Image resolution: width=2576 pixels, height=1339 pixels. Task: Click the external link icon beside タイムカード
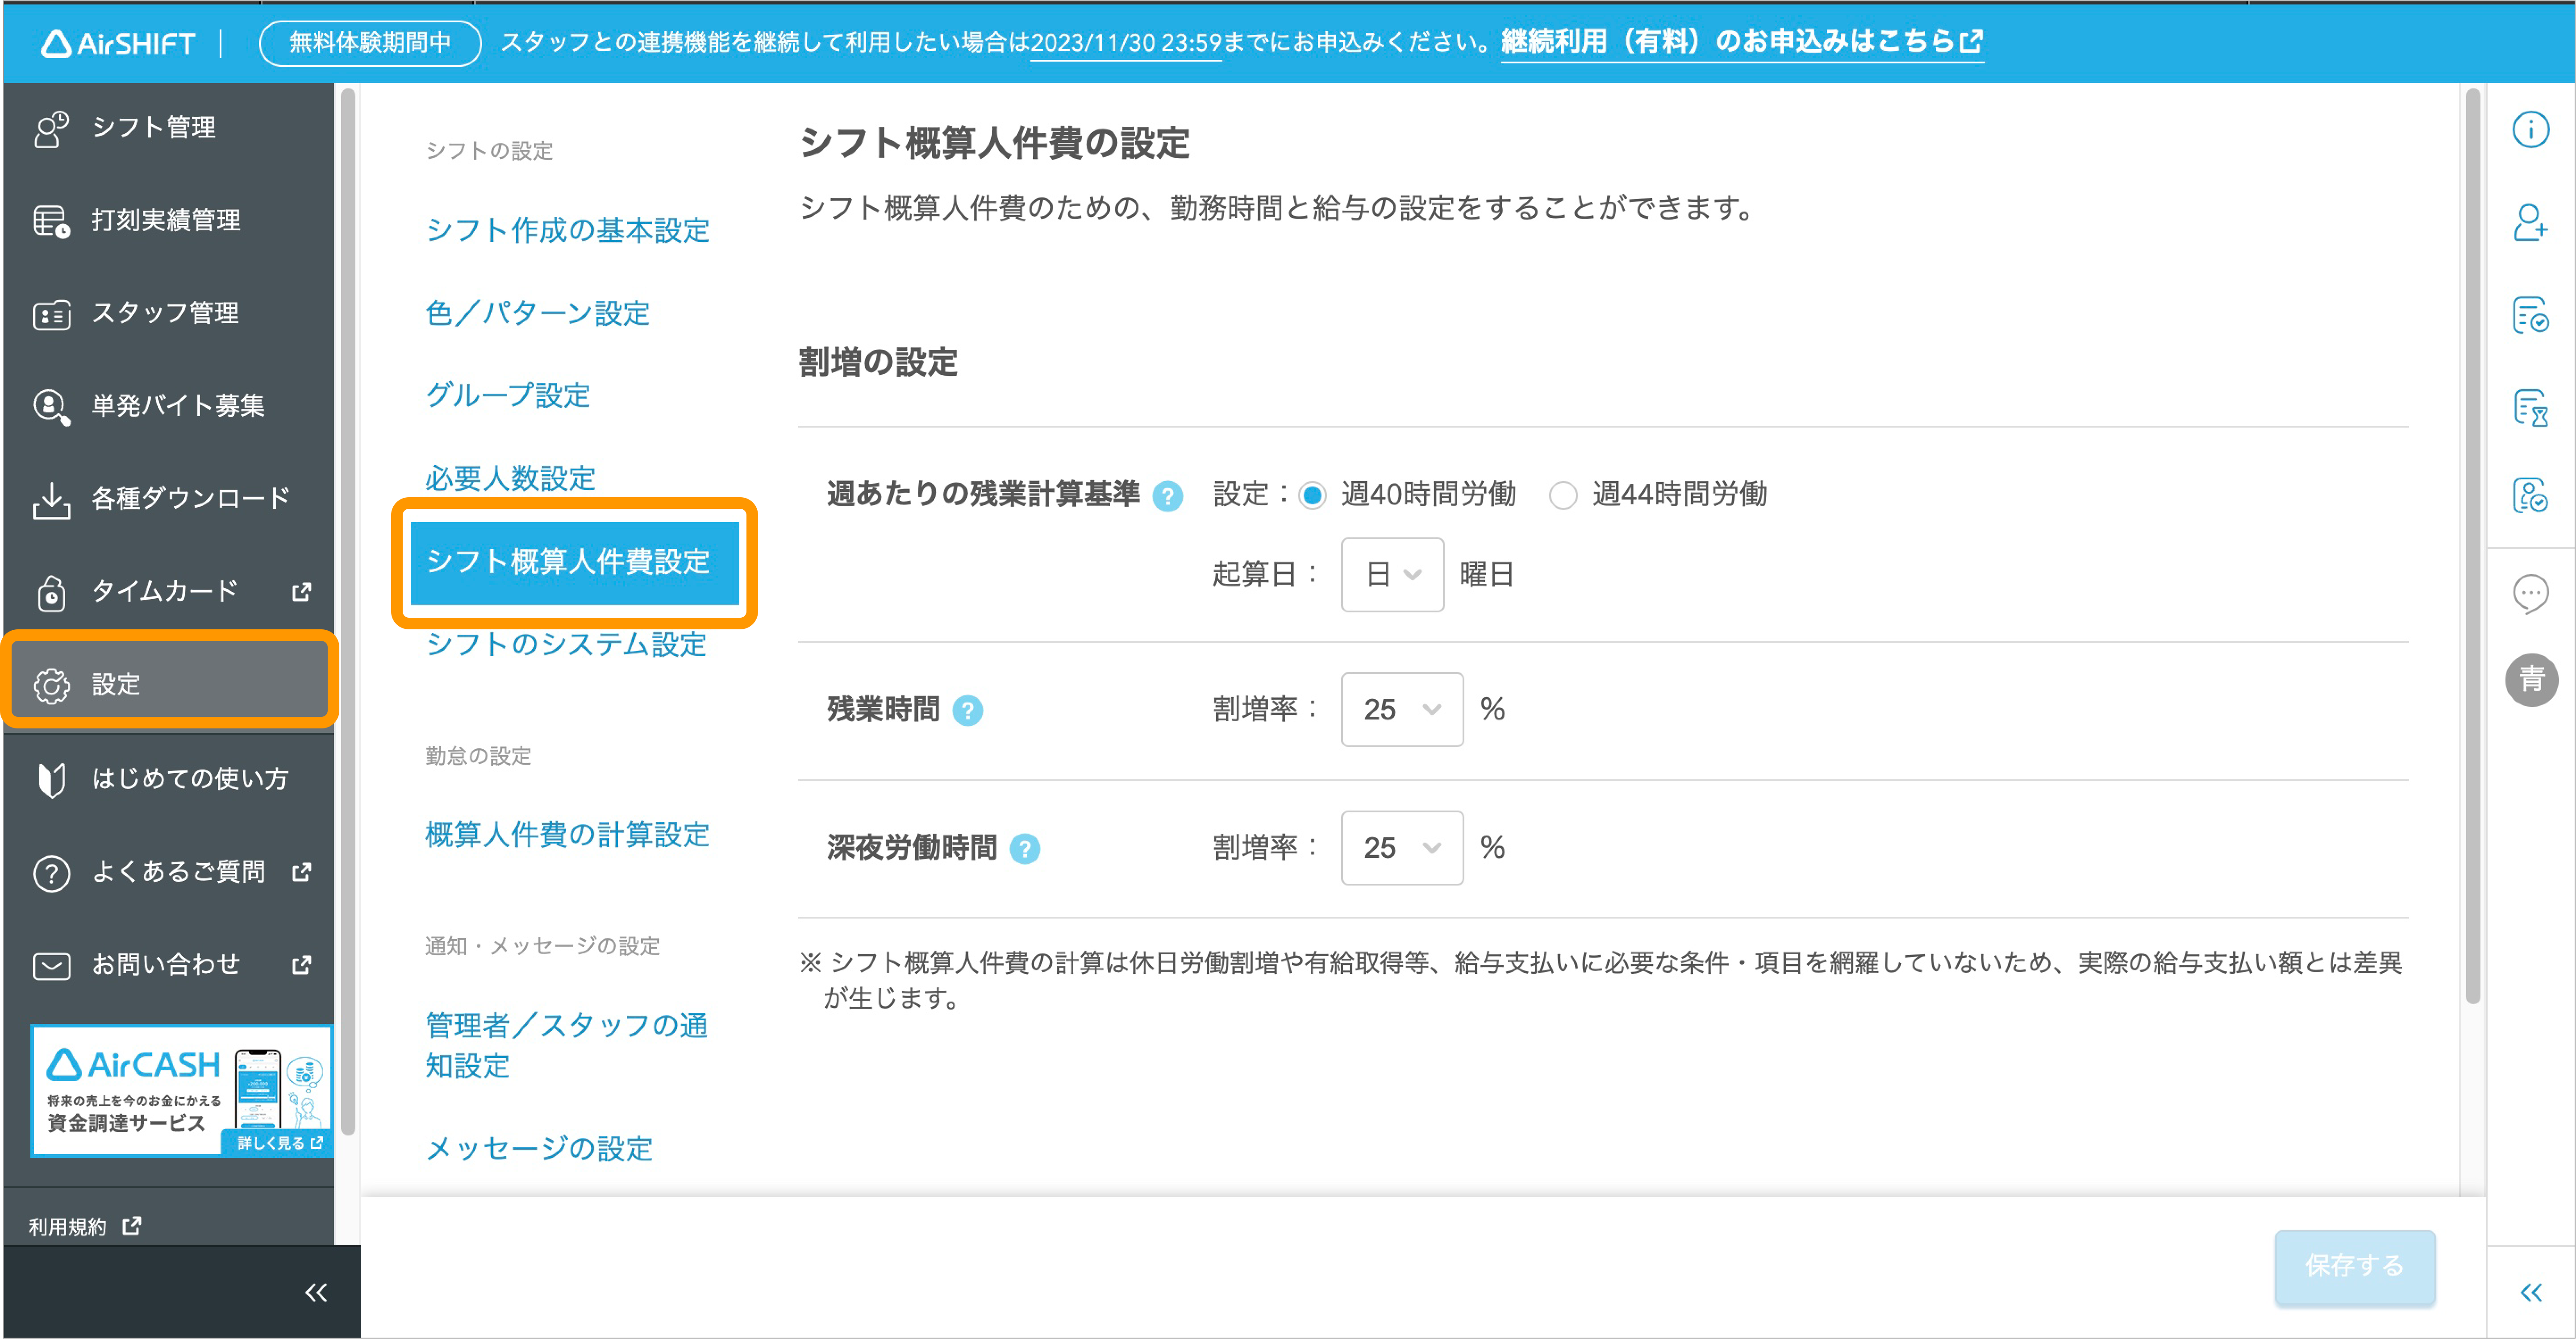(x=301, y=592)
